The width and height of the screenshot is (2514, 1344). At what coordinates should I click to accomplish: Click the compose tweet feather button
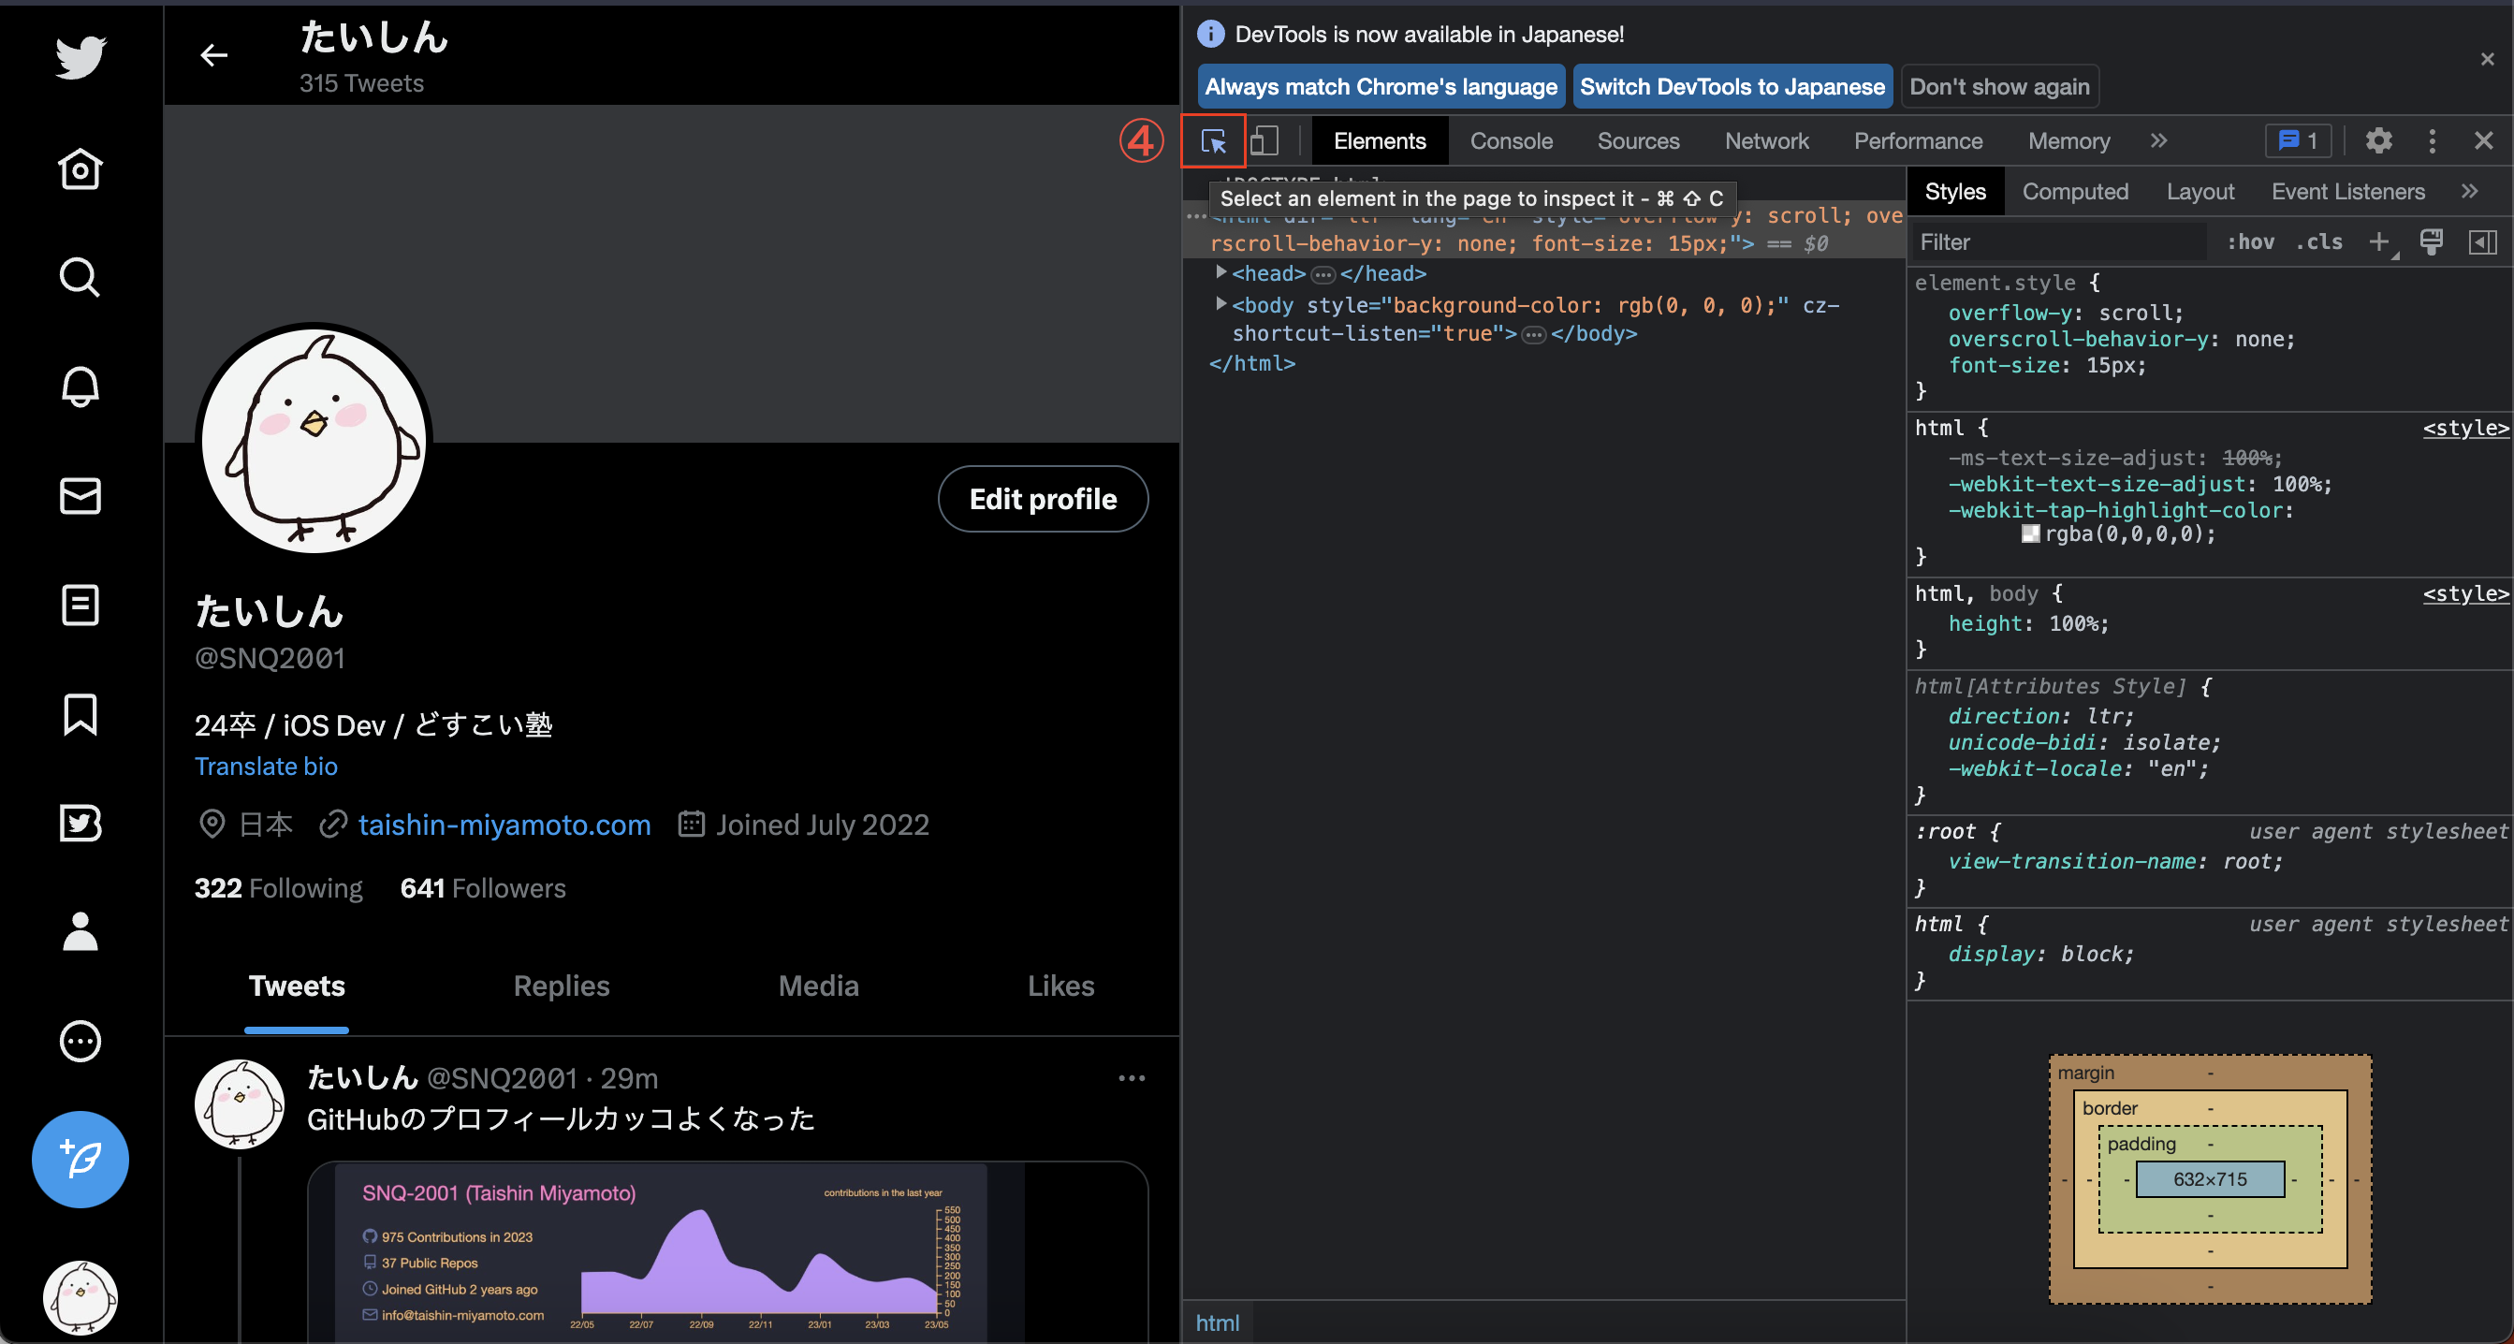[80, 1160]
